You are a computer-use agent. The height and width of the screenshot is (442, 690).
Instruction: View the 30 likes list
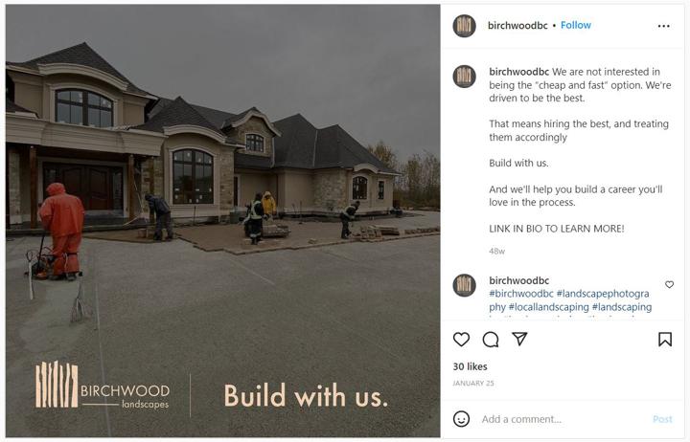470,366
